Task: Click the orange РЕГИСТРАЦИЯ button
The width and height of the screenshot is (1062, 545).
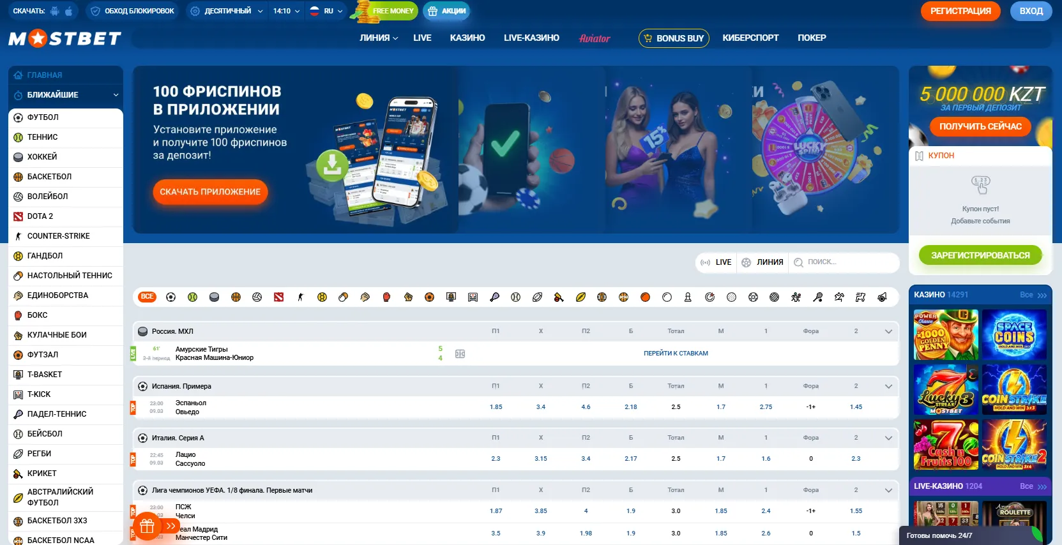Action: [960, 11]
